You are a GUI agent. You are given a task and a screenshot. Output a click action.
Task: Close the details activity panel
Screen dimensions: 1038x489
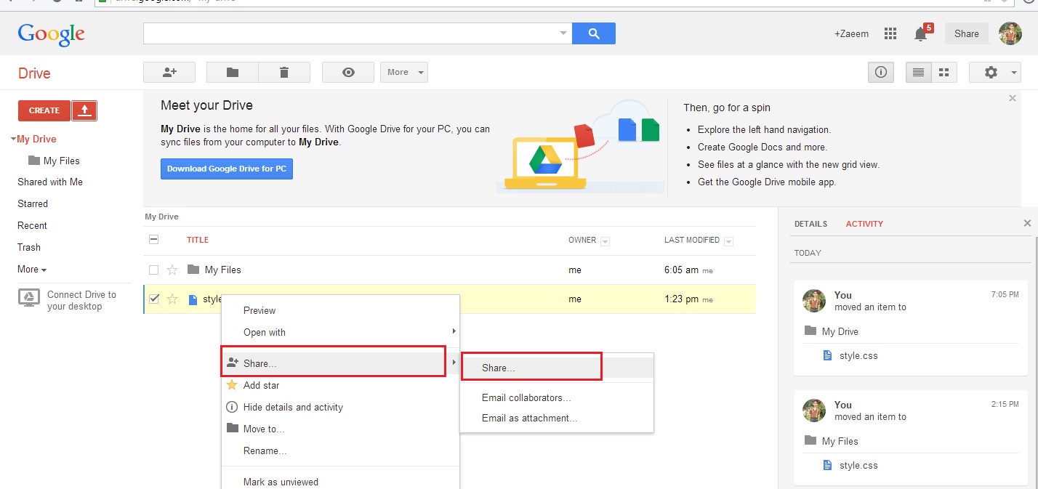point(1027,223)
